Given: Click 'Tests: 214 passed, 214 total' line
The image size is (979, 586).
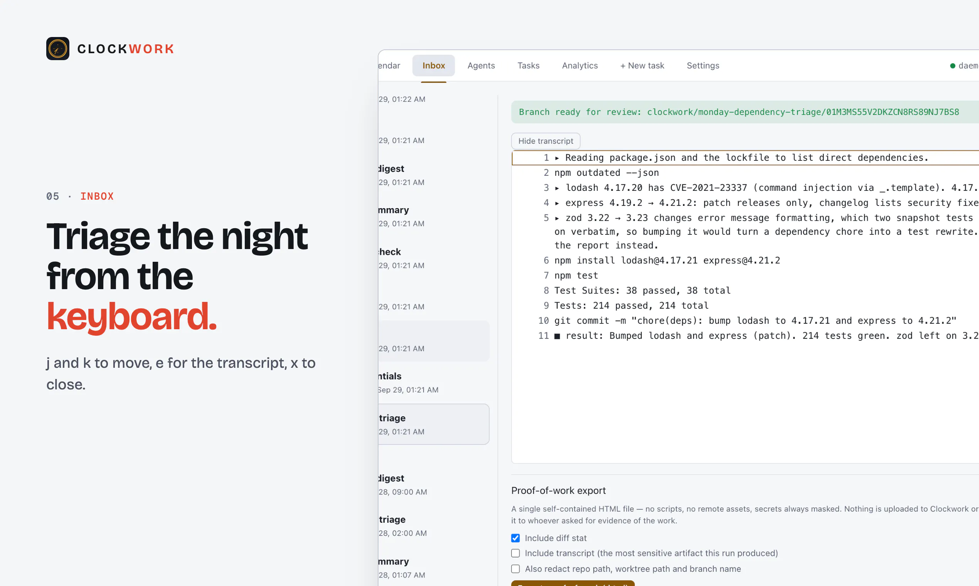Looking at the screenshot, I should pyautogui.click(x=631, y=306).
